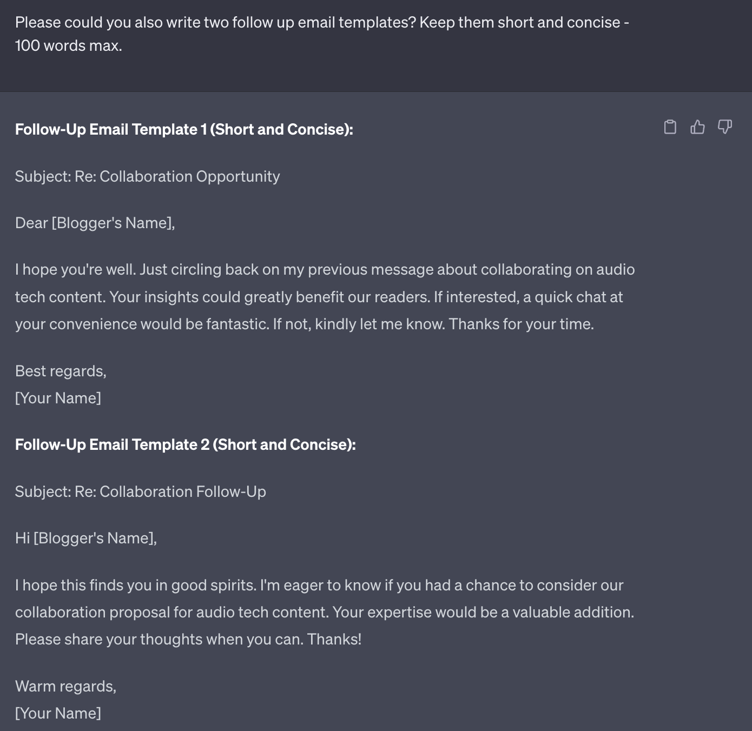
Task: Click the "Follow-Up Email Template 2" heading
Action: tap(186, 444)
